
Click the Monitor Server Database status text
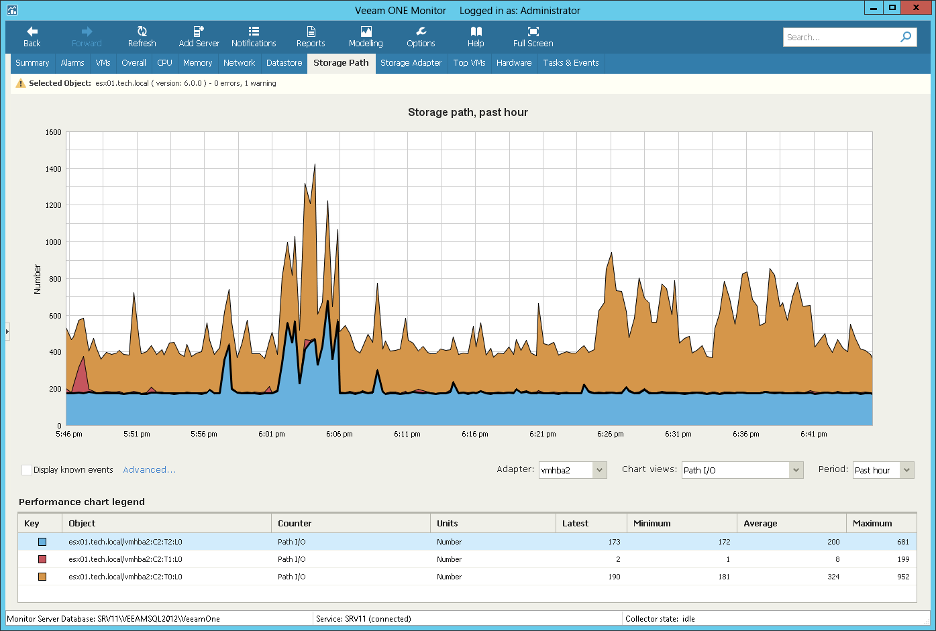[x=113, y=619]
